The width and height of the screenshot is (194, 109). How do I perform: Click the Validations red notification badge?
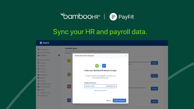point(59,55)
